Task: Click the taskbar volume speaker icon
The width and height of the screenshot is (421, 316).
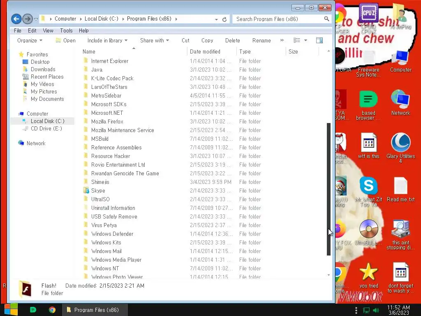Action: point(376,310)
